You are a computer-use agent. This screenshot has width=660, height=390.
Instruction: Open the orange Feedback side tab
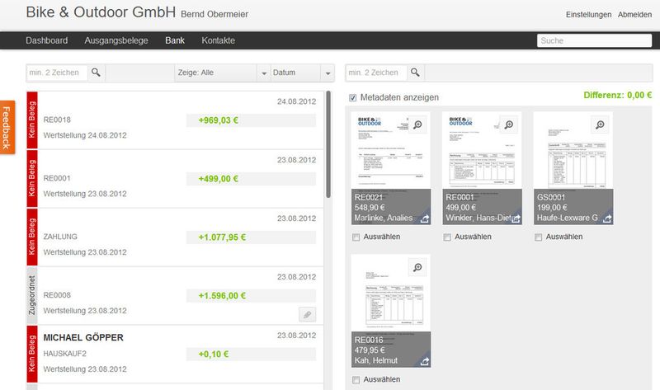click(7, 128)
